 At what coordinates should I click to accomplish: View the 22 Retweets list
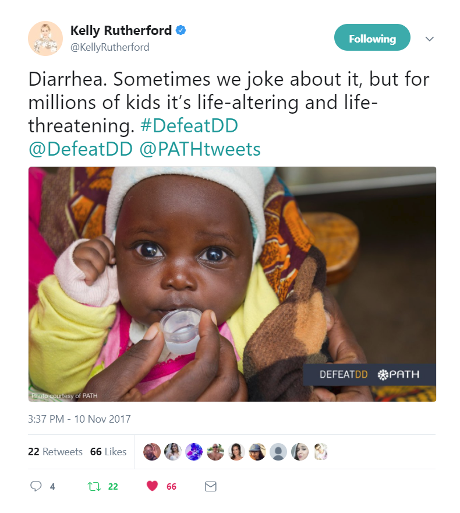(55, 452)
